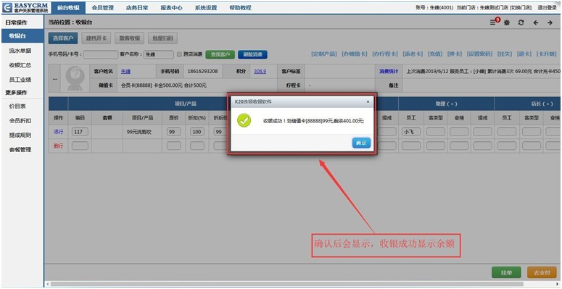Open the 系统设置 menu
This screenshot has height=289, width=562.
click(x=206, y=7)
